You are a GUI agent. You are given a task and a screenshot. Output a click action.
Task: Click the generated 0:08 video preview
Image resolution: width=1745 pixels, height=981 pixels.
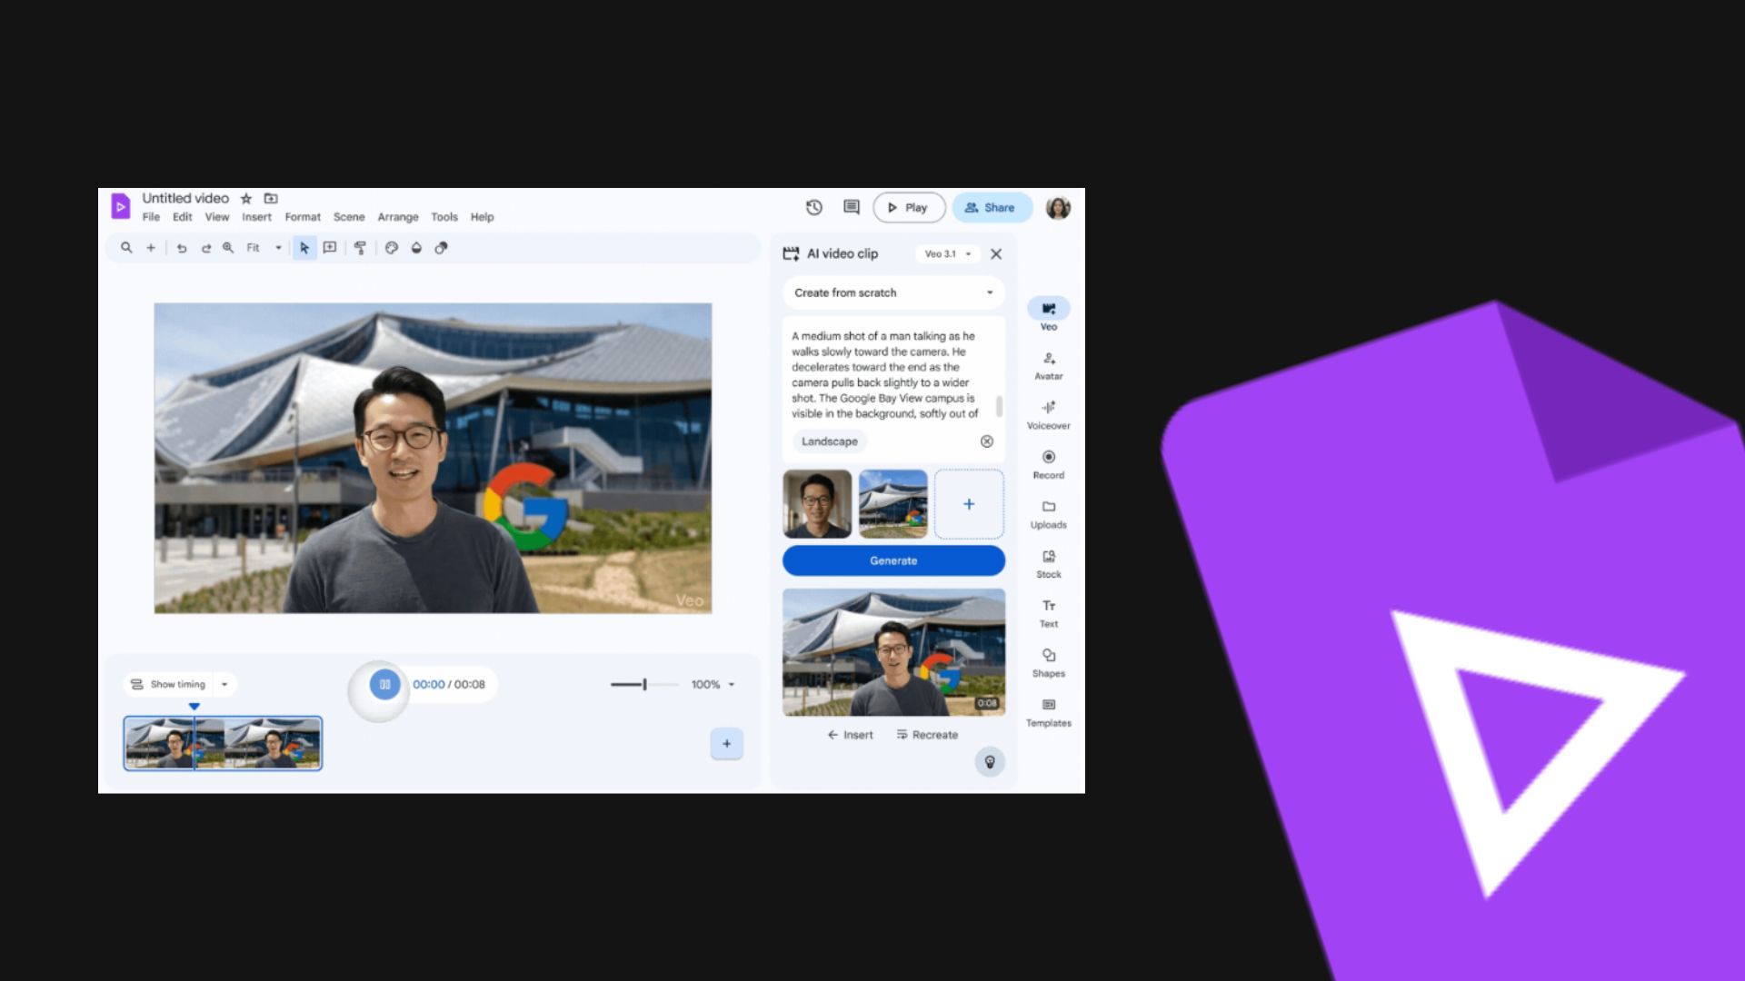click(x=893, y=652)
